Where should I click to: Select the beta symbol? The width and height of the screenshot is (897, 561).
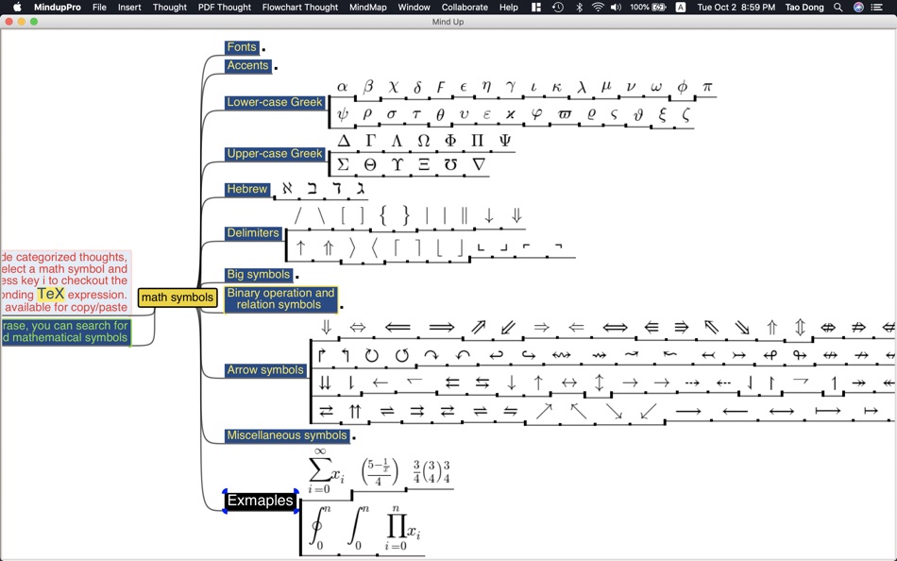coord(368,87)
